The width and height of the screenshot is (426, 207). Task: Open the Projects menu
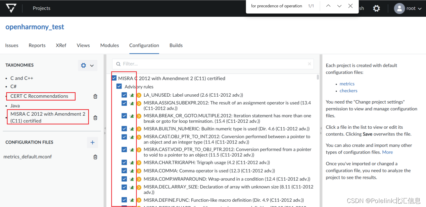coord(42,8)
